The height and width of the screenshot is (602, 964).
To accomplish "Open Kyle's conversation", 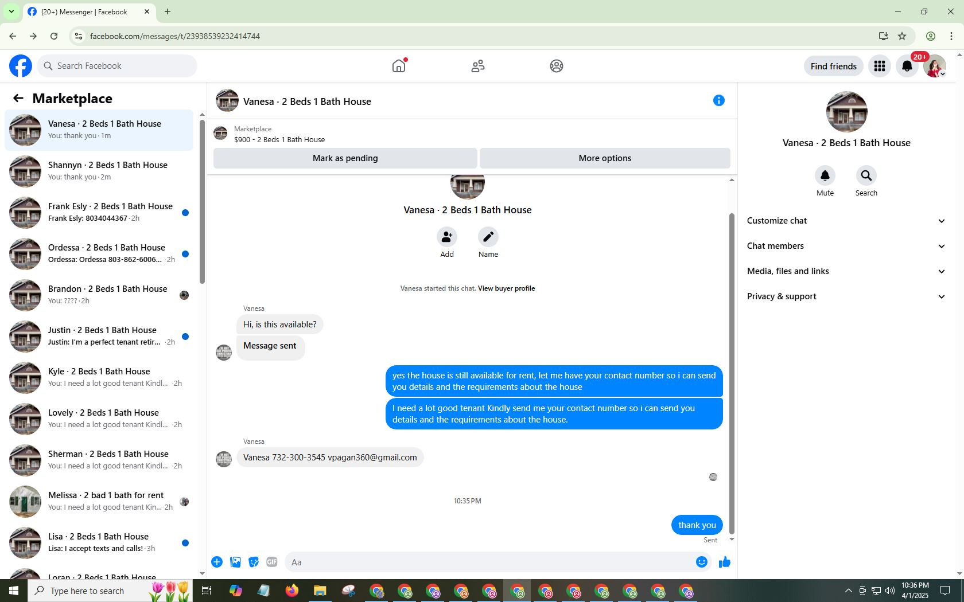I will (99, 377).
